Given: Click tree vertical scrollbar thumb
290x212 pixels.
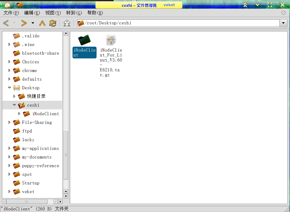Looking at the screenshot, I should [x=66, y=155].
